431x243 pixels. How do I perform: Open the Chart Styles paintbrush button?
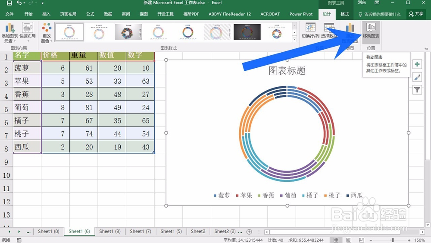click(417, 77)
